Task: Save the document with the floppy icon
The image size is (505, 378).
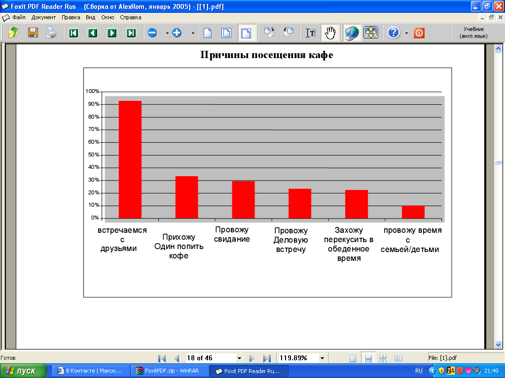Action: pyautogui.click(x=33, y=33)
